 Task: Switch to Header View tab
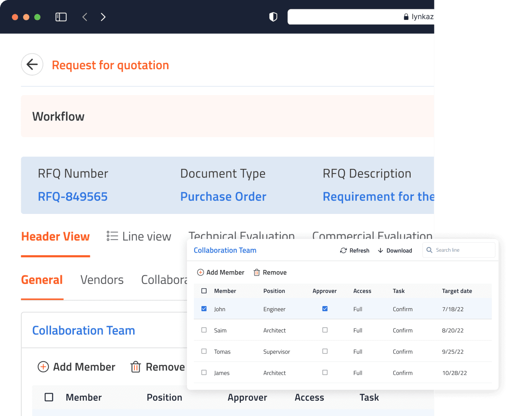[56, 236]
